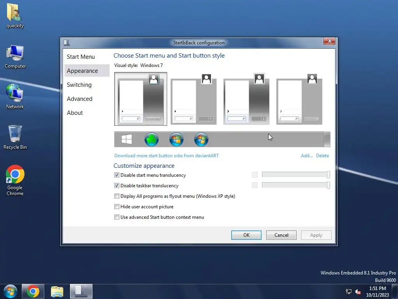Image resolution: width=398 pixels, height=299 pixels.
Task: Open File Explorer from the taskbar
Action: [x=57, y=291]
